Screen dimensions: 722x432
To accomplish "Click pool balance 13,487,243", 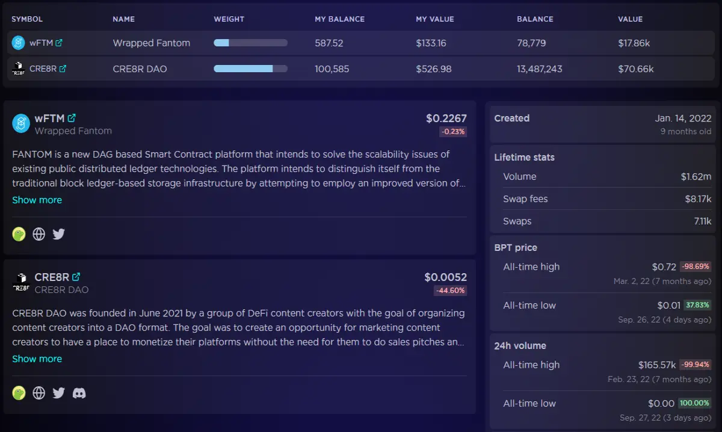I will (x=540, y=69).
